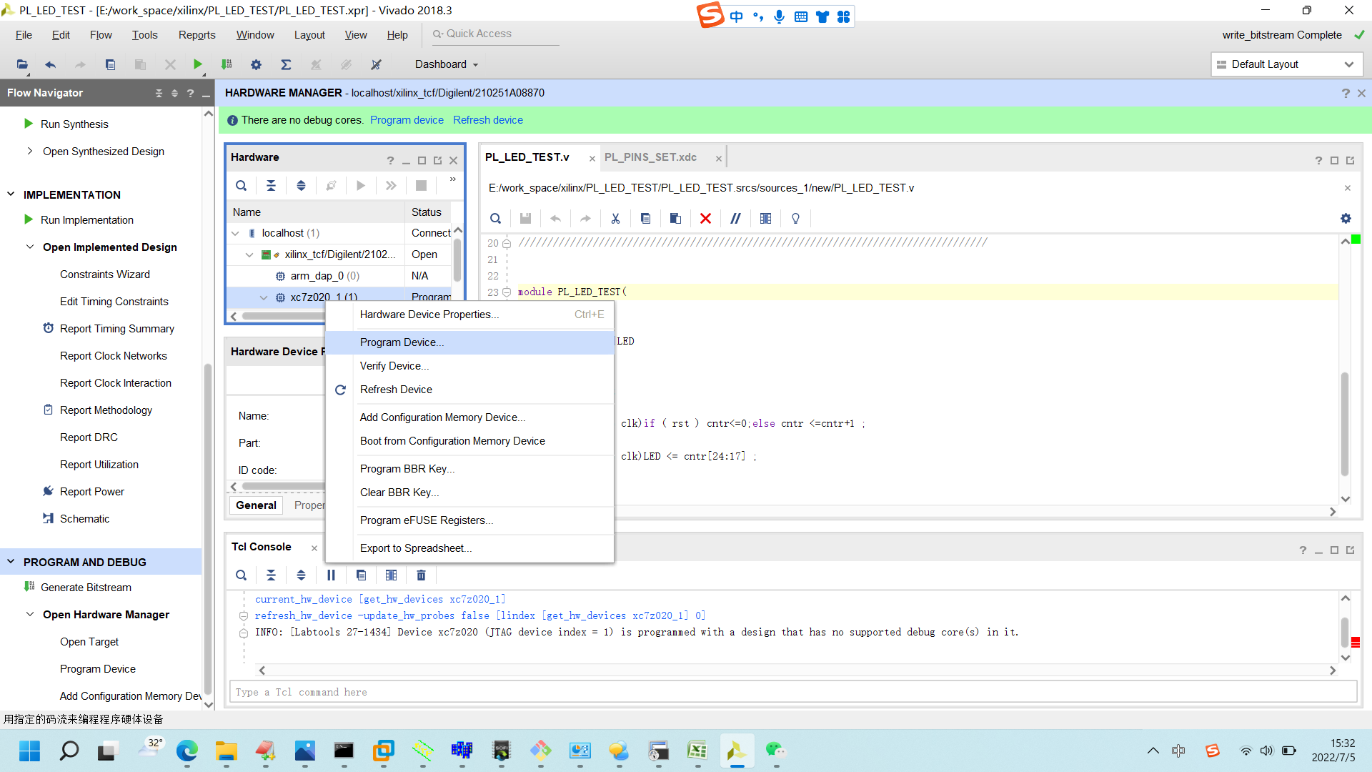Viewport: 1372px width, 772px height.
Task: Pause the Tcl Console output
Action: pyautogui.click(x=331, y=575)
